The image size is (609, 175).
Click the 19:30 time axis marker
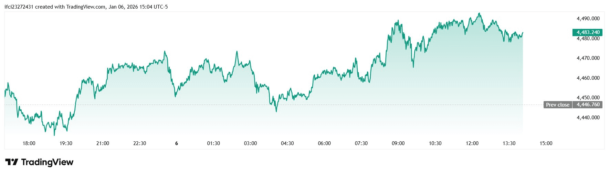(66, 143)
